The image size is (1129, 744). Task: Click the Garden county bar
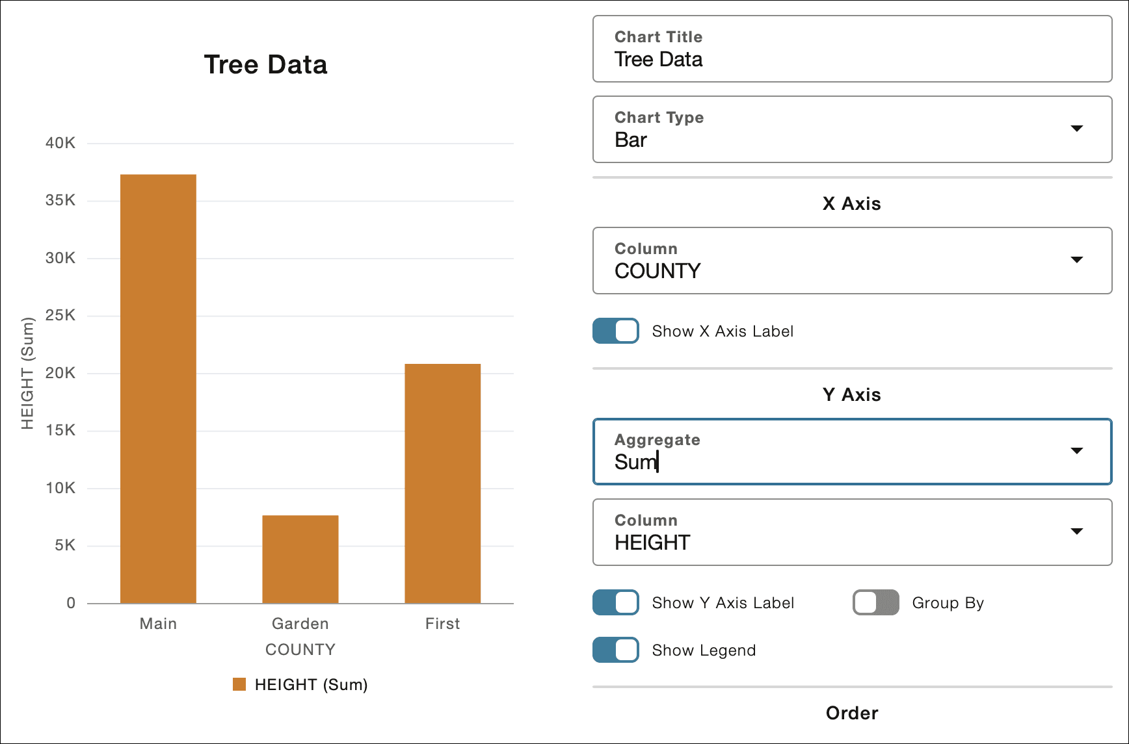point(300,559)
